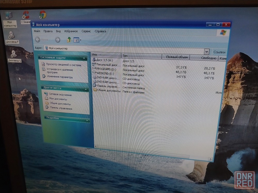Click the Up folder toolbar icon

69,40
